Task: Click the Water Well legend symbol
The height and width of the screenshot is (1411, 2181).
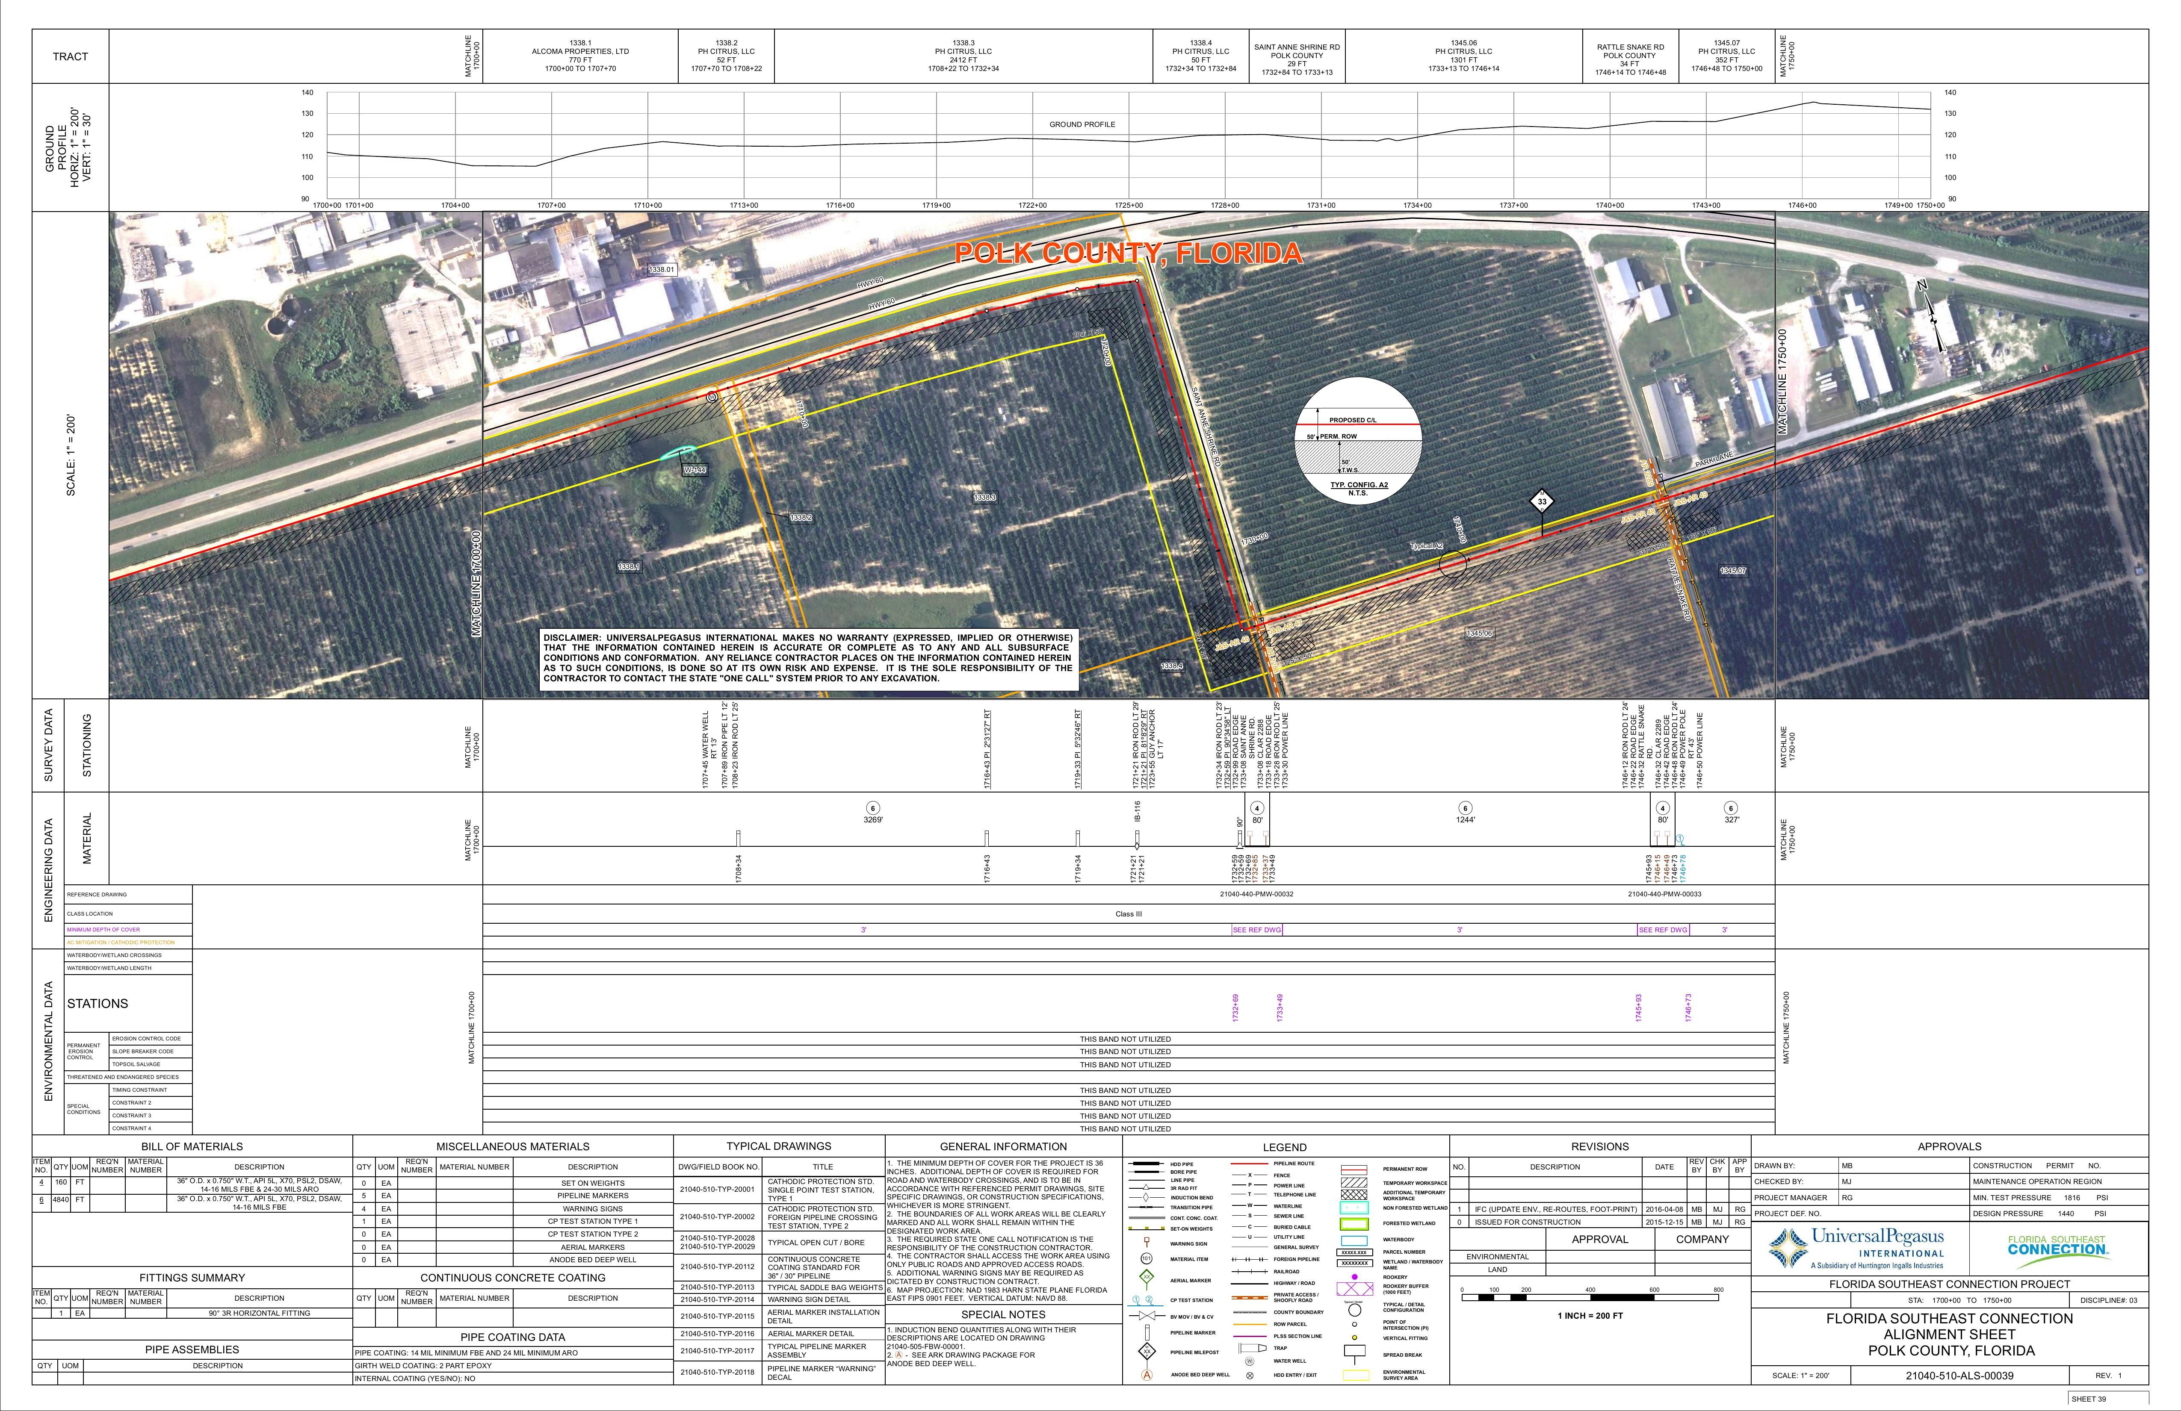Action: tap(1250, 1361)
